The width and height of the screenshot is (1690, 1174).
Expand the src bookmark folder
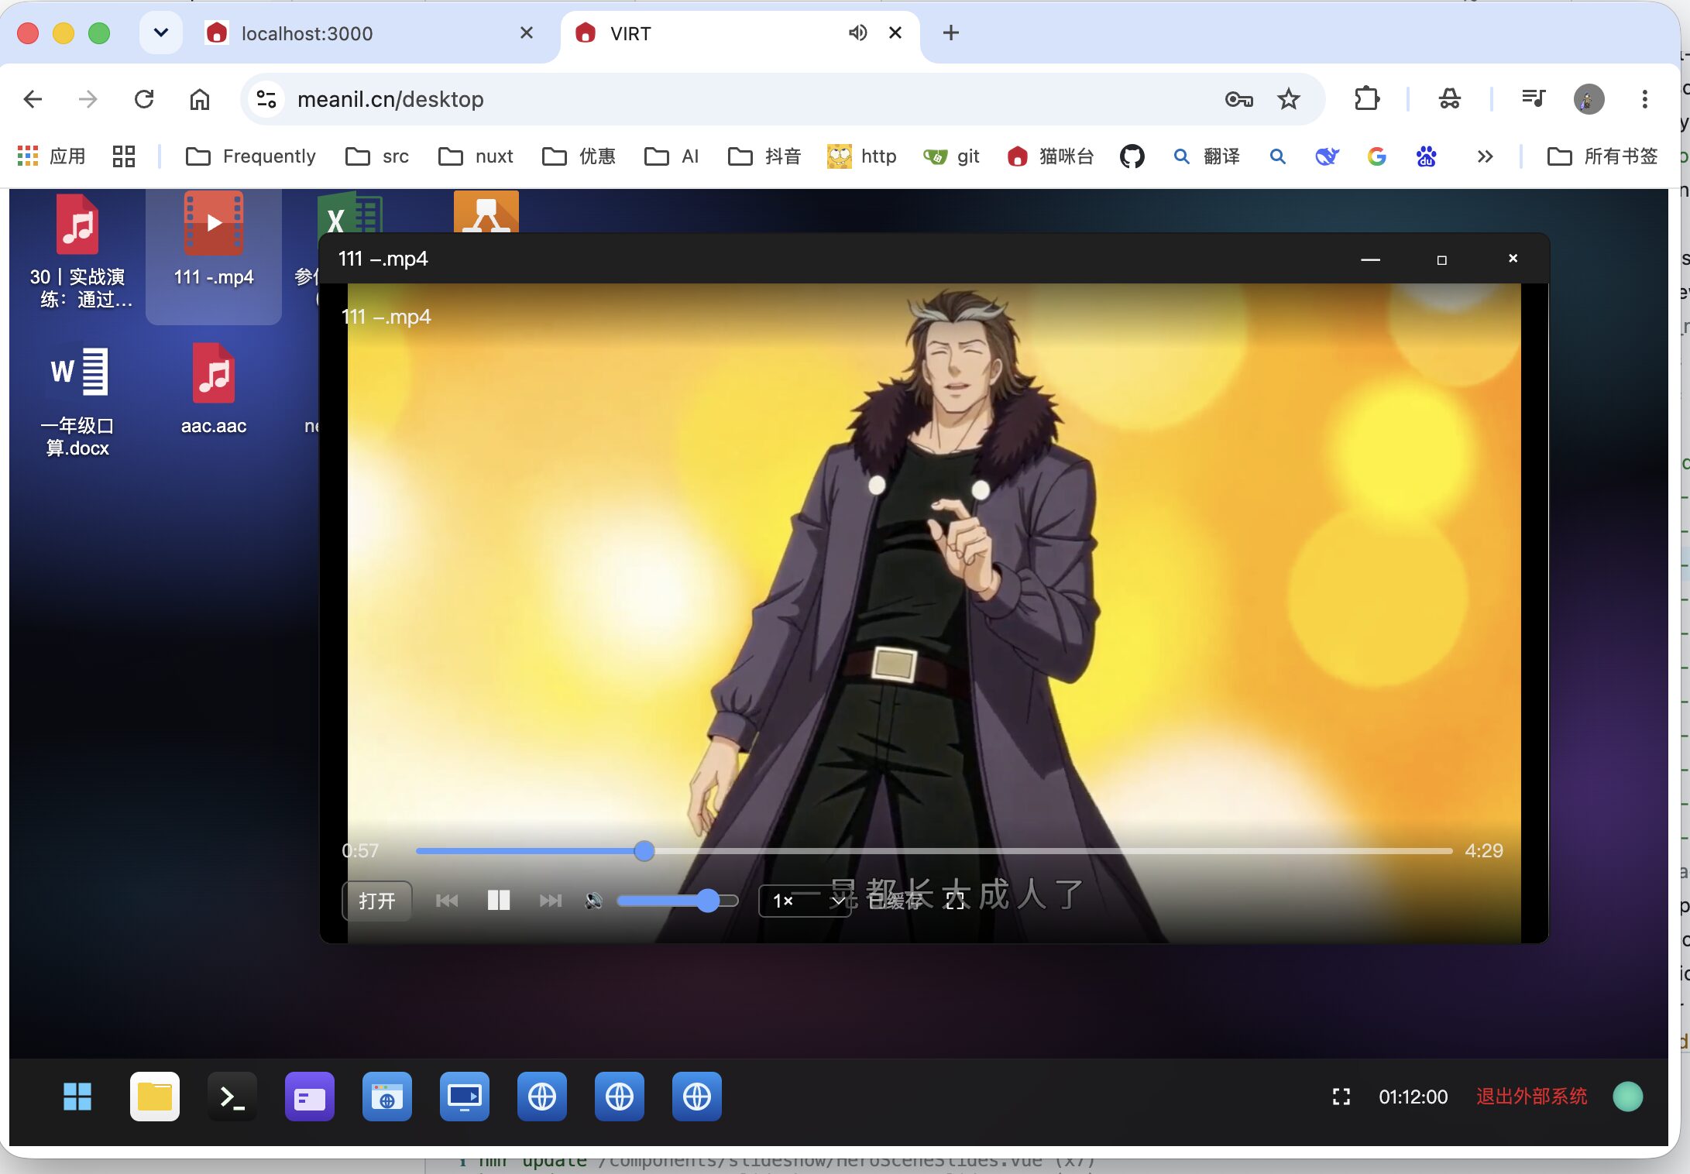click(x=377, y=156)
